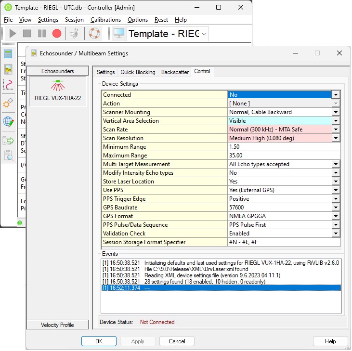Screen dimensions: 352x351
Task: Click the grey Stop square icon
Action: [x=27, y=33]
